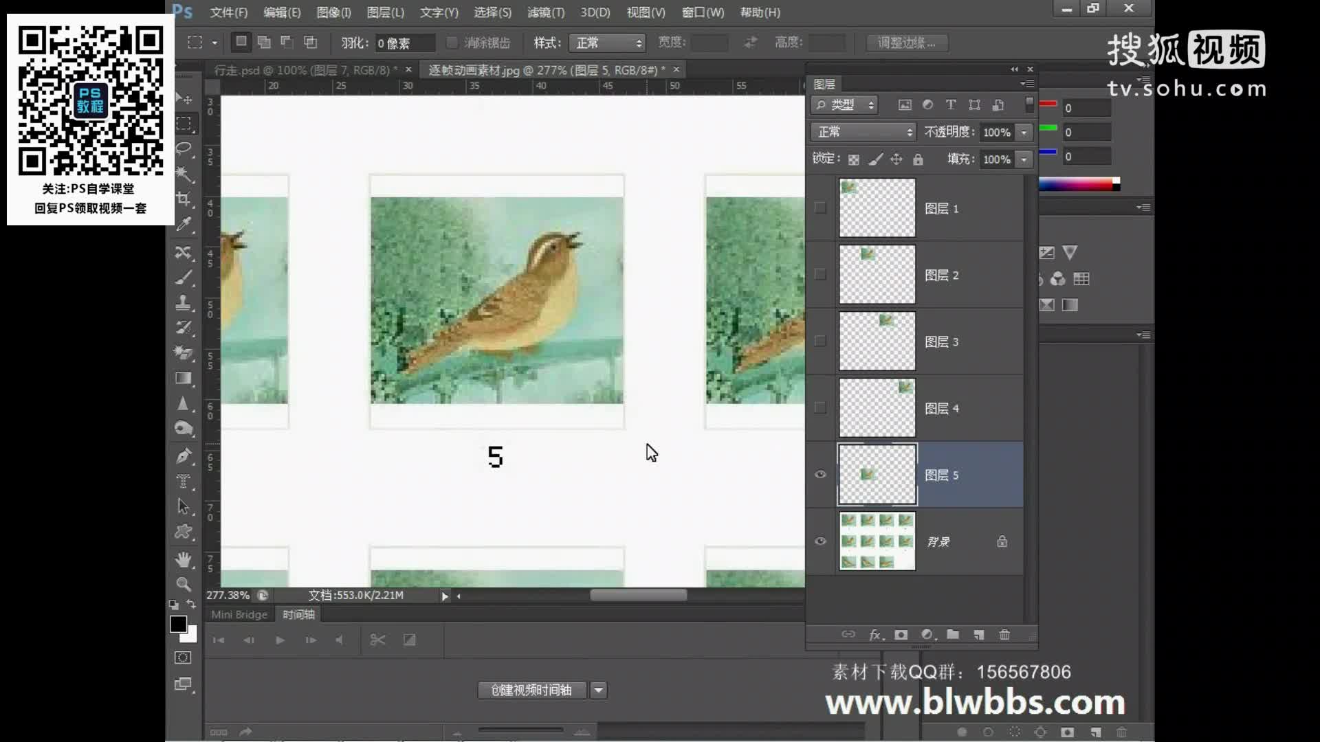Select the Path Selection tool
Viewport: 1320px width, 742px height.
point(184,507)
